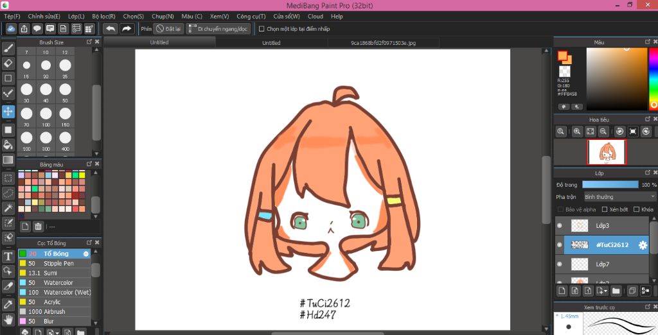
Task: Undock the Hoa tiêu navigator panel
Action: [x=647, y=119]
